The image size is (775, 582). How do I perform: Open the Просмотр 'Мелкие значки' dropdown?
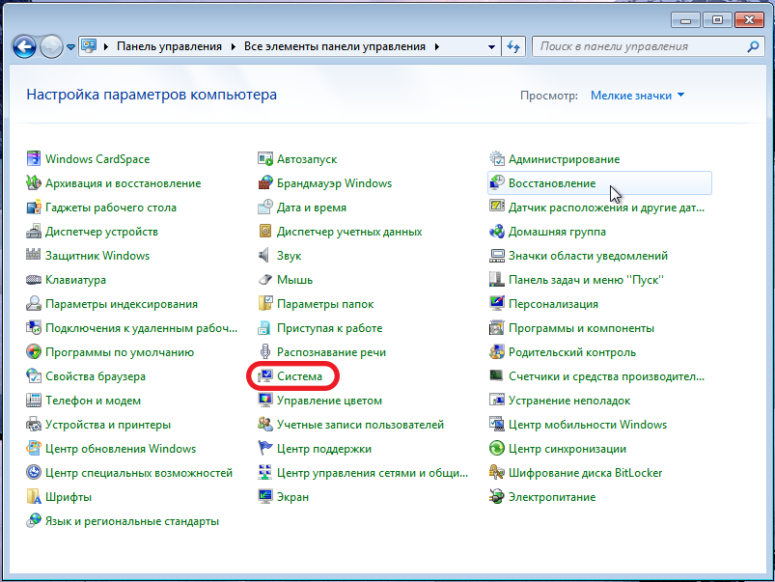click(638, 96)
